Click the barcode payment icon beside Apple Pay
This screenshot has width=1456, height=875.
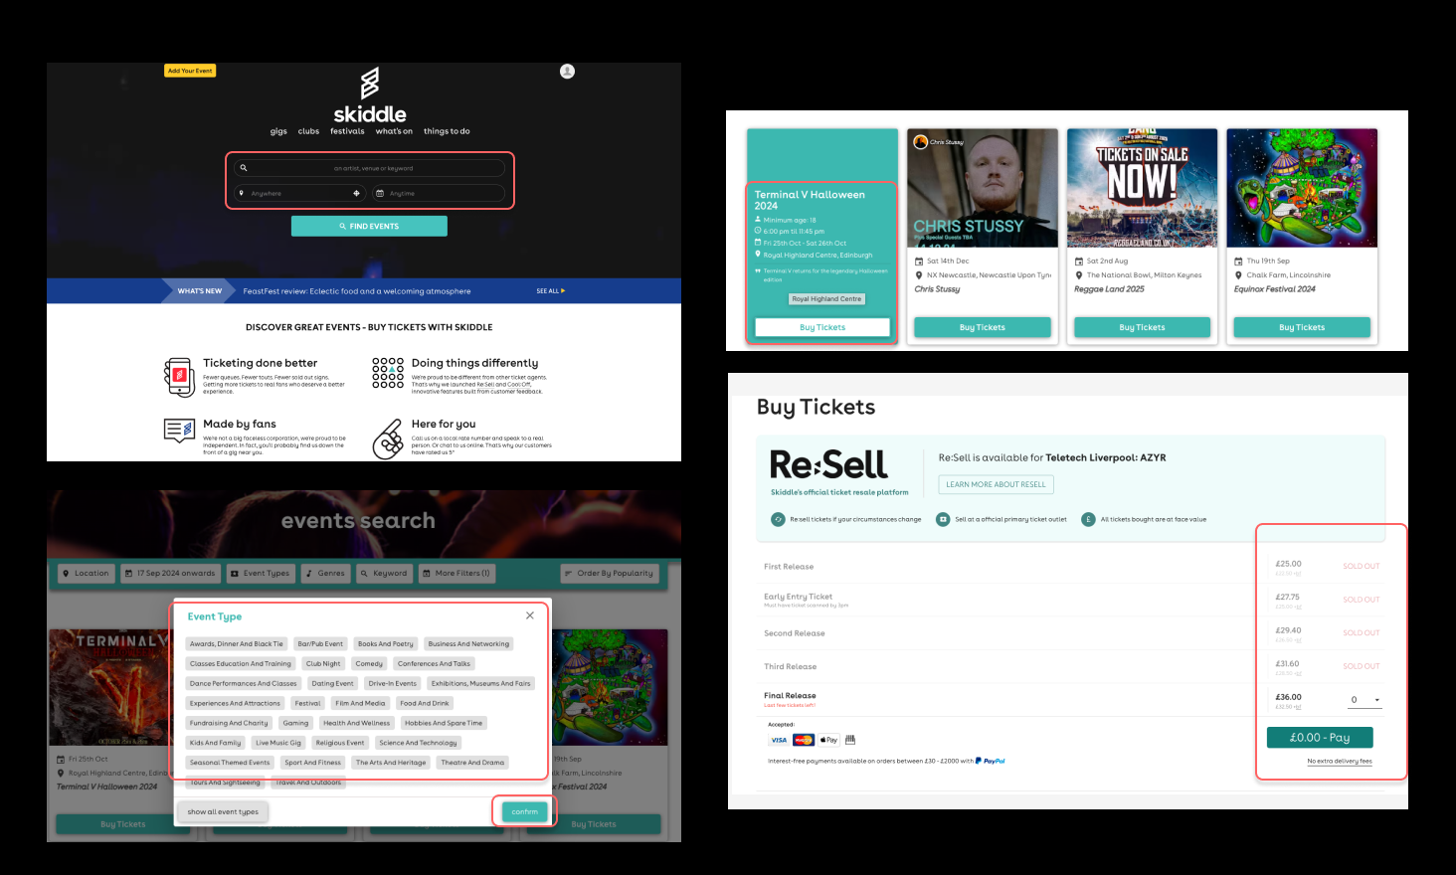tap(850, 740)
